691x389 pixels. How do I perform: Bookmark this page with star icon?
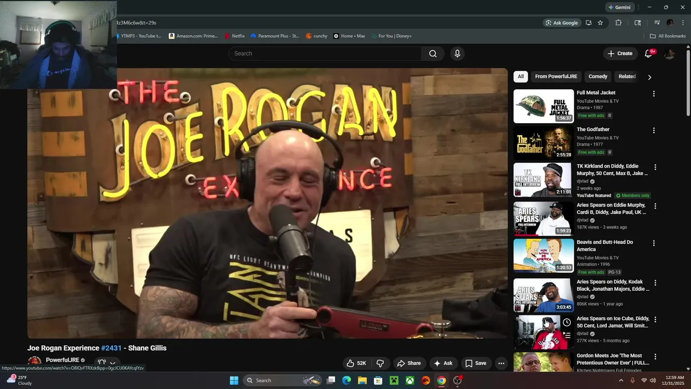[x=600, y=23]
